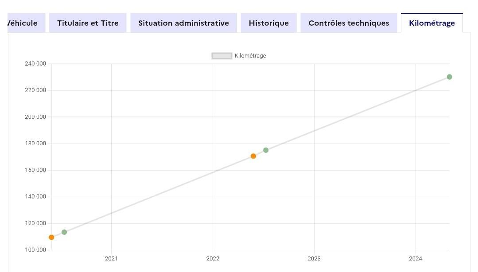Switch to Titulaire et Titre tab
The image size is (478, 272).
[88, 23]
